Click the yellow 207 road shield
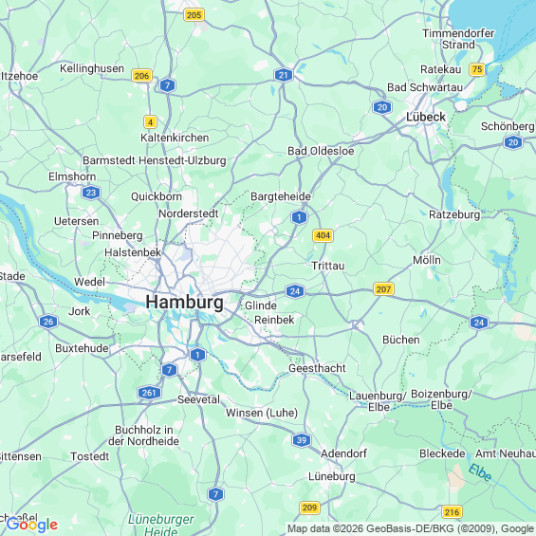536x536 pixels. point(383,289)
